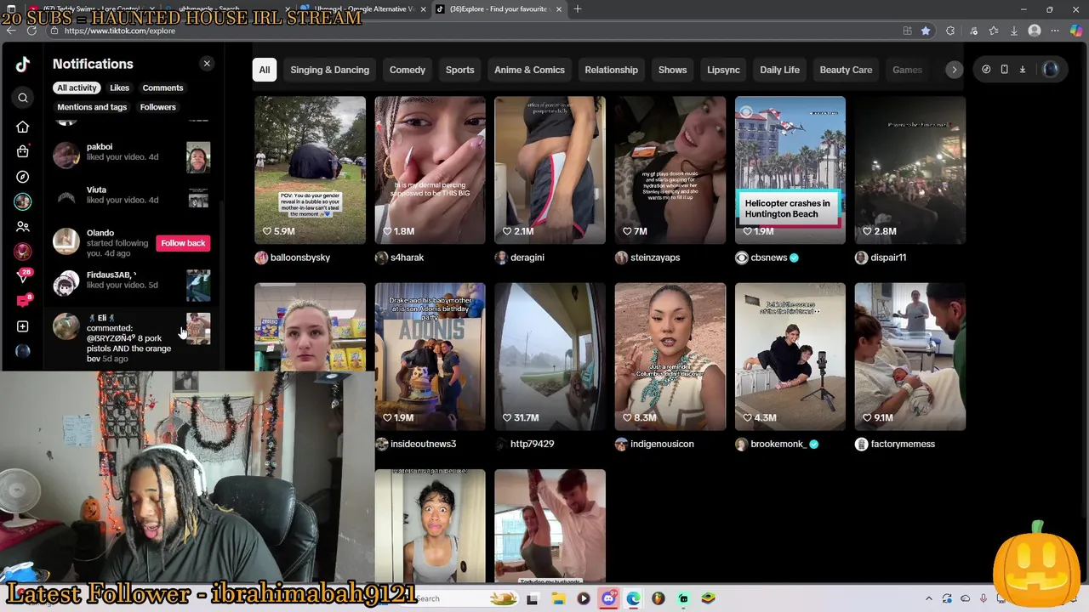Viewport: 1089px width, 612px height.
Task: Close the Notifications panel
Action: coord(207,64)
